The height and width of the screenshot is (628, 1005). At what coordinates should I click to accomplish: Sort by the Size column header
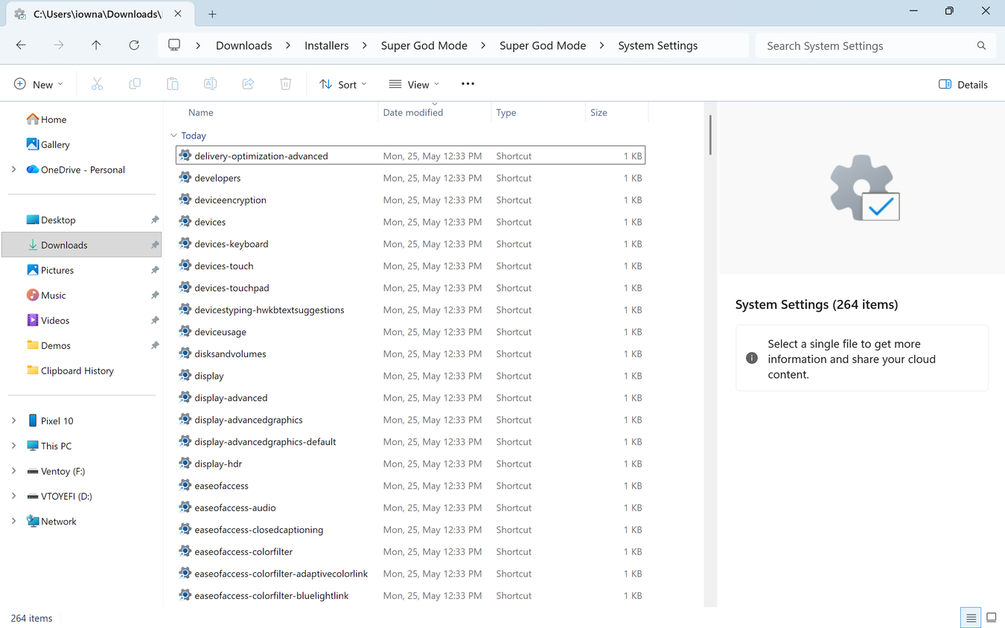(599, 112)
